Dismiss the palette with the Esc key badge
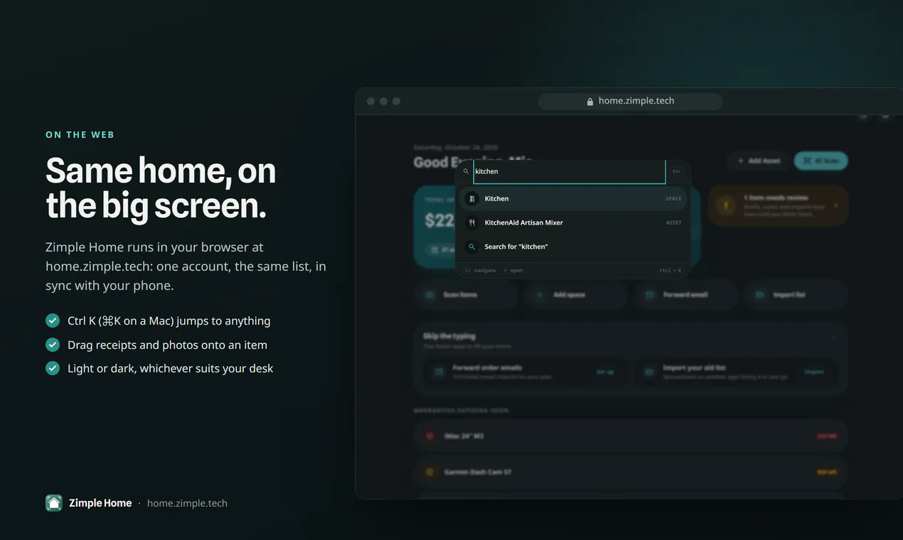903x540 pixels. pos(676,171)
